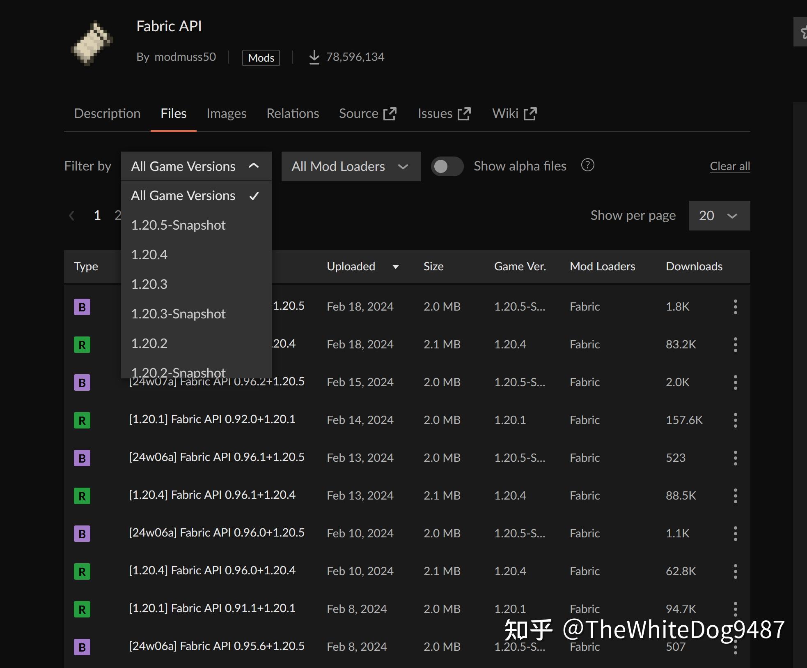Click the Clear all link
807x668 pixels.
(729, 166)
